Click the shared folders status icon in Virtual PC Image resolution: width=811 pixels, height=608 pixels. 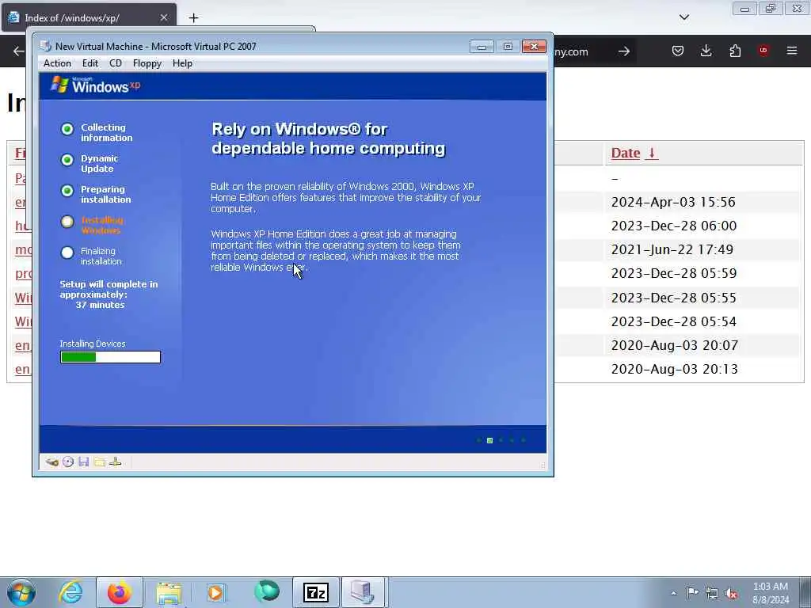[x=100, y=462]
